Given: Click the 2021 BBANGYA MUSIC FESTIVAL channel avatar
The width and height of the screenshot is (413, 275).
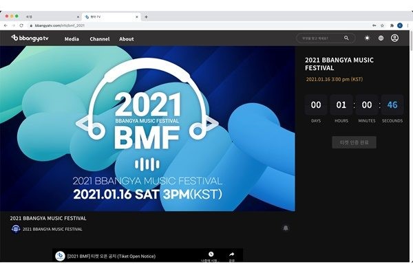Looking at the screenshot, I should click(16, 229).
